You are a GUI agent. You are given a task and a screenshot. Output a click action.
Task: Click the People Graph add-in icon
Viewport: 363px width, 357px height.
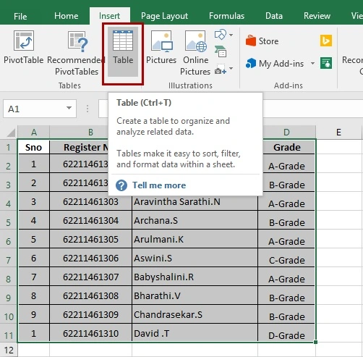coord(326,63)
